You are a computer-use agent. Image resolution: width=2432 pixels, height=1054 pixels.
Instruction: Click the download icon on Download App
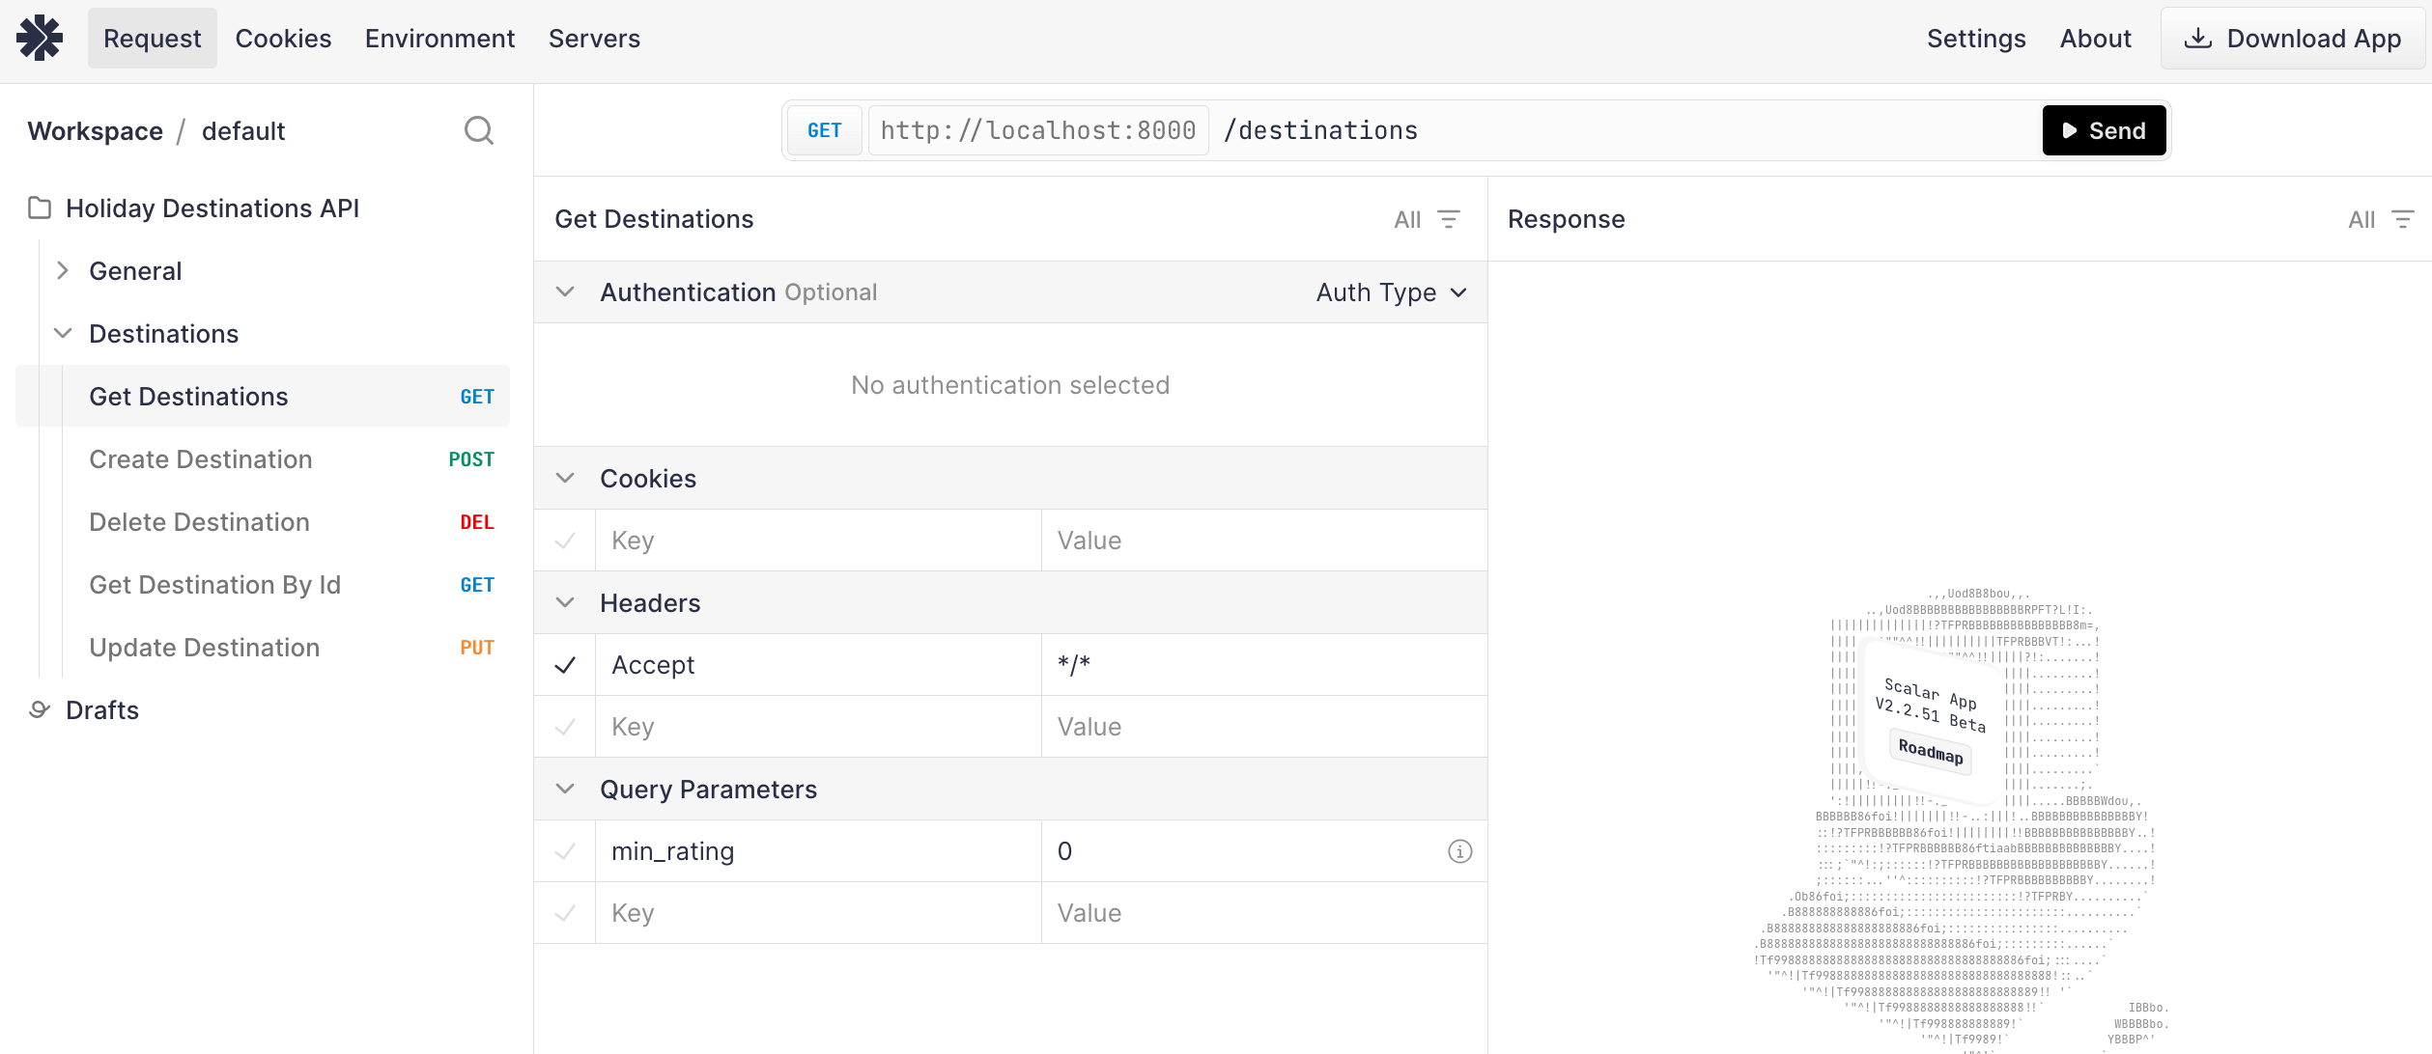(x=2199, y=38)
